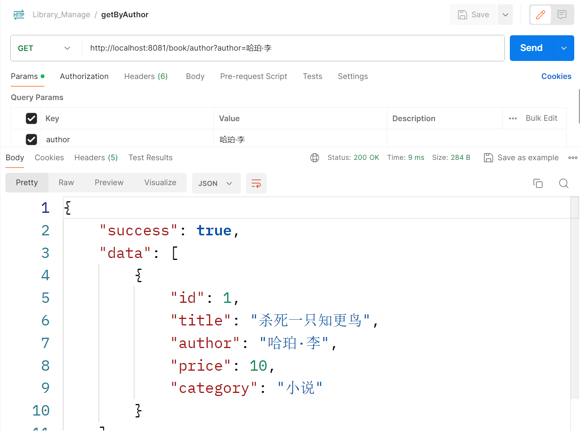580x432 pixels.
Task: Switch to the Authorization tab
Action: [x=84, y=76]
